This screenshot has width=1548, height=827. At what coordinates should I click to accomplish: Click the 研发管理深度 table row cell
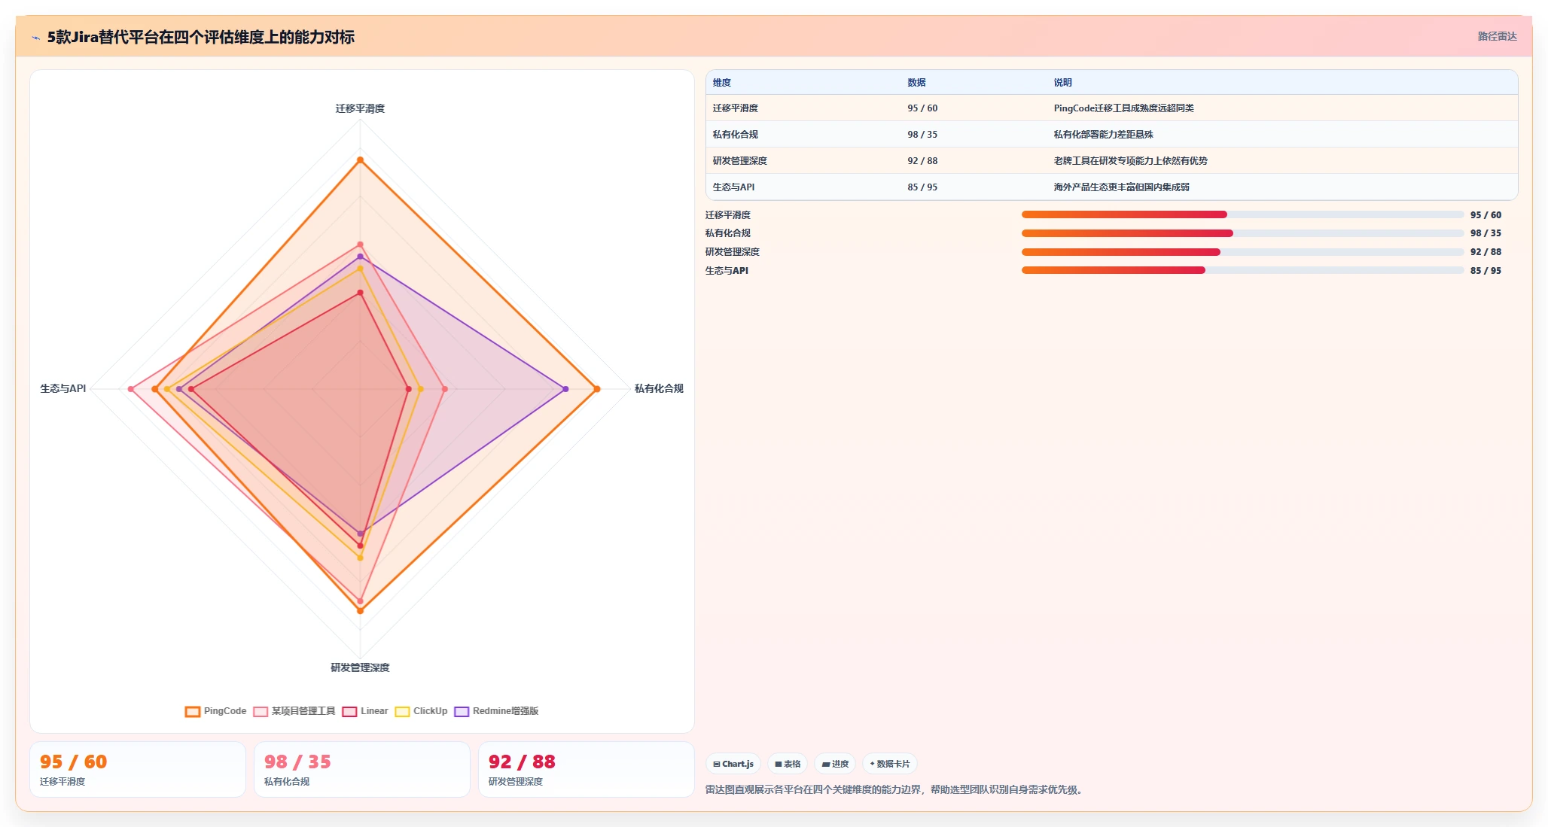740,161
